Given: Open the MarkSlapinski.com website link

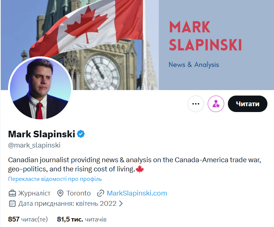Looking at the screenshot, I should coord(137,193).
